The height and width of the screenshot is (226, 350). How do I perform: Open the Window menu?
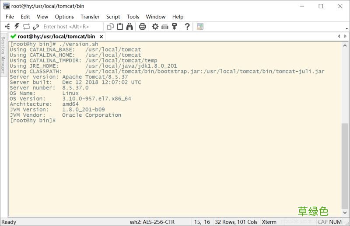tap(156, 17)
